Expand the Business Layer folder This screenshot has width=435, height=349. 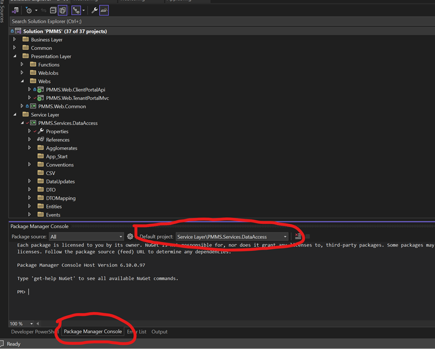point(15,40)
